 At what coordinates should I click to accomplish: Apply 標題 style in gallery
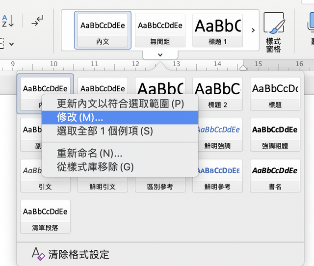click(x=275, y=94)
